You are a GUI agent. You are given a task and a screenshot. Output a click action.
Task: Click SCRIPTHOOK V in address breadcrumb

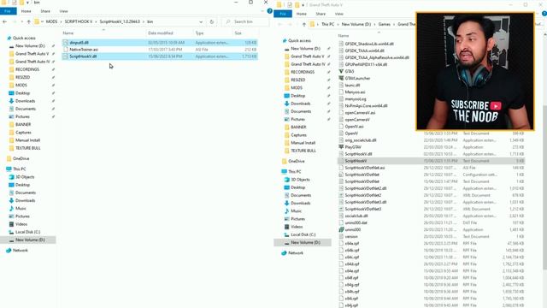click(79, 21)
